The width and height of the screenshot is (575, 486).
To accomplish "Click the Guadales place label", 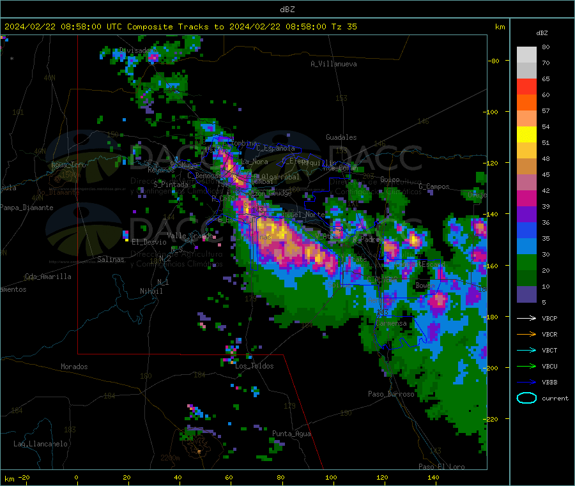I will click(x=341, y=137).
